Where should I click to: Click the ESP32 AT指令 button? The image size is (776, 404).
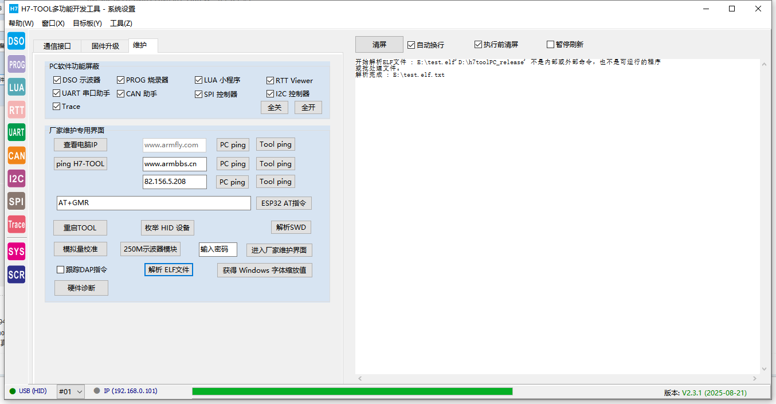point(284,203)
